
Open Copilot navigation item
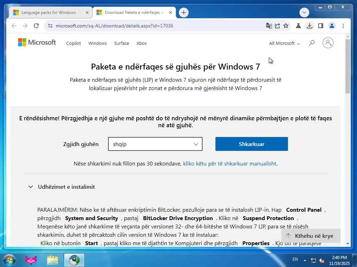coord(74,43)
